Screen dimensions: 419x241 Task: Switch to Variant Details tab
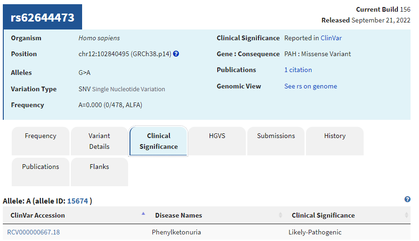[99, 141]
